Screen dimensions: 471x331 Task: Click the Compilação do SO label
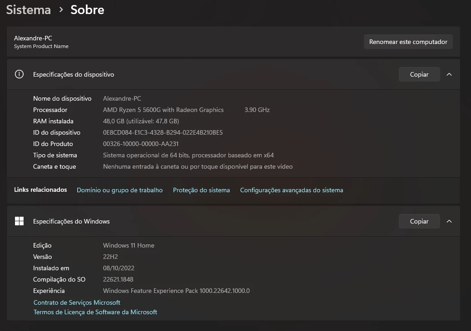(x=59, y=279)
